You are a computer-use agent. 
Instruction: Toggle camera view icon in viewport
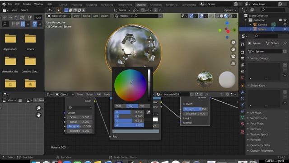(233, 56)
